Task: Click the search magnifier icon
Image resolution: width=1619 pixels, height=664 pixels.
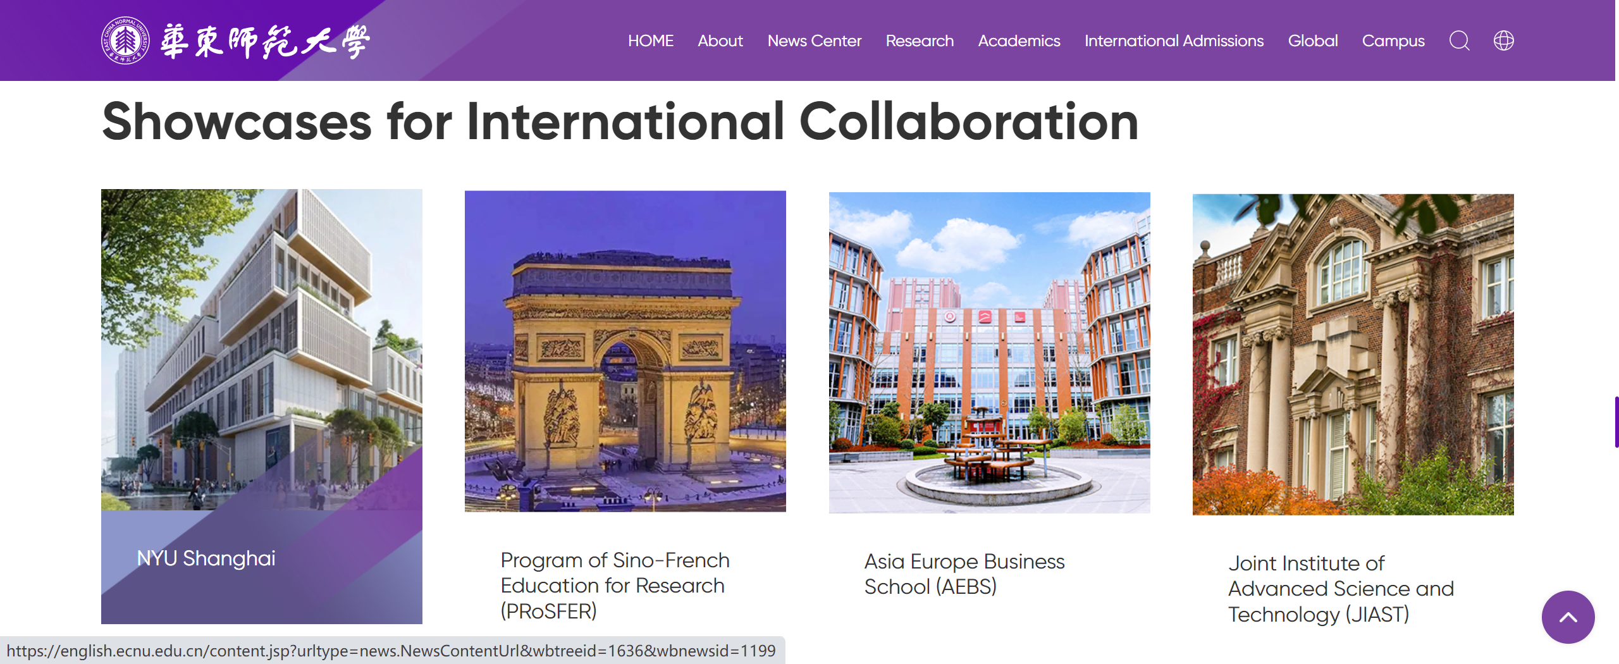Action: tap(1459, 41)
